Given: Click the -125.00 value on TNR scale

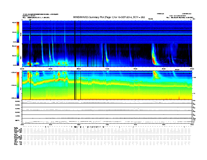Looking at the screenshot, I should click(14, 72).
